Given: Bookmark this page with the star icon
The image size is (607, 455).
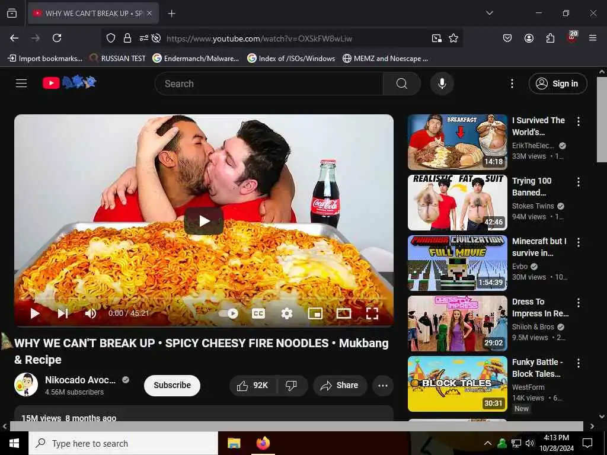Looking at the screenshot, I should pos(453,38).
